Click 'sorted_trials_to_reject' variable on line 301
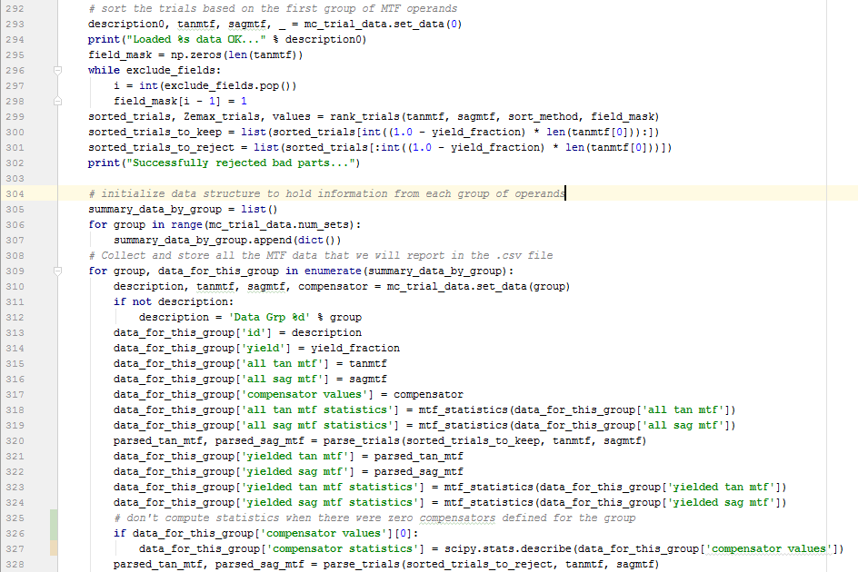Viewport: 858px width, 572px height. 162,148
